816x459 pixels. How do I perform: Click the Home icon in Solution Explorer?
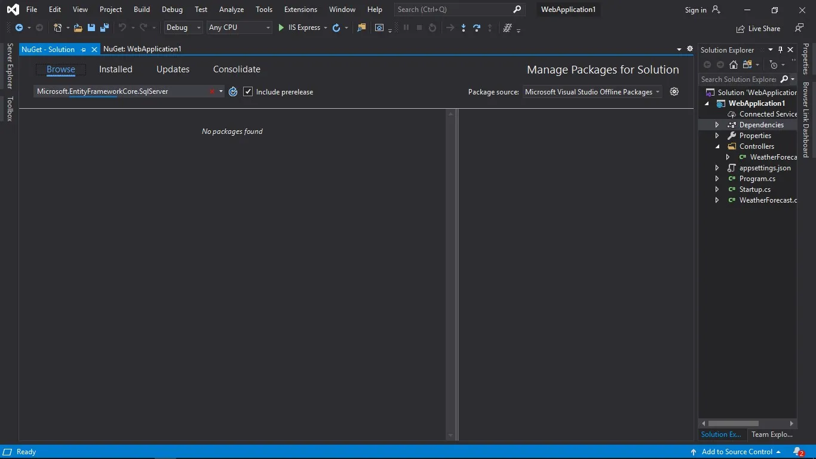[x=734, y=65]
